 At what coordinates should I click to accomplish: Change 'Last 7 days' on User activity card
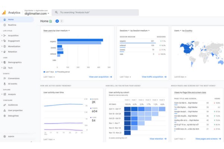(49, 139)
